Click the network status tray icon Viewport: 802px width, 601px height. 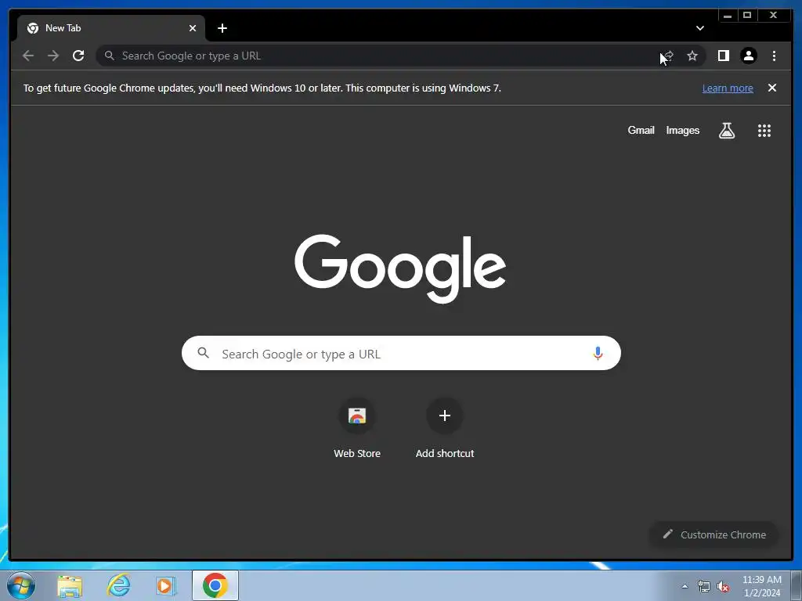pyautogui.click(x=704, y=587)
